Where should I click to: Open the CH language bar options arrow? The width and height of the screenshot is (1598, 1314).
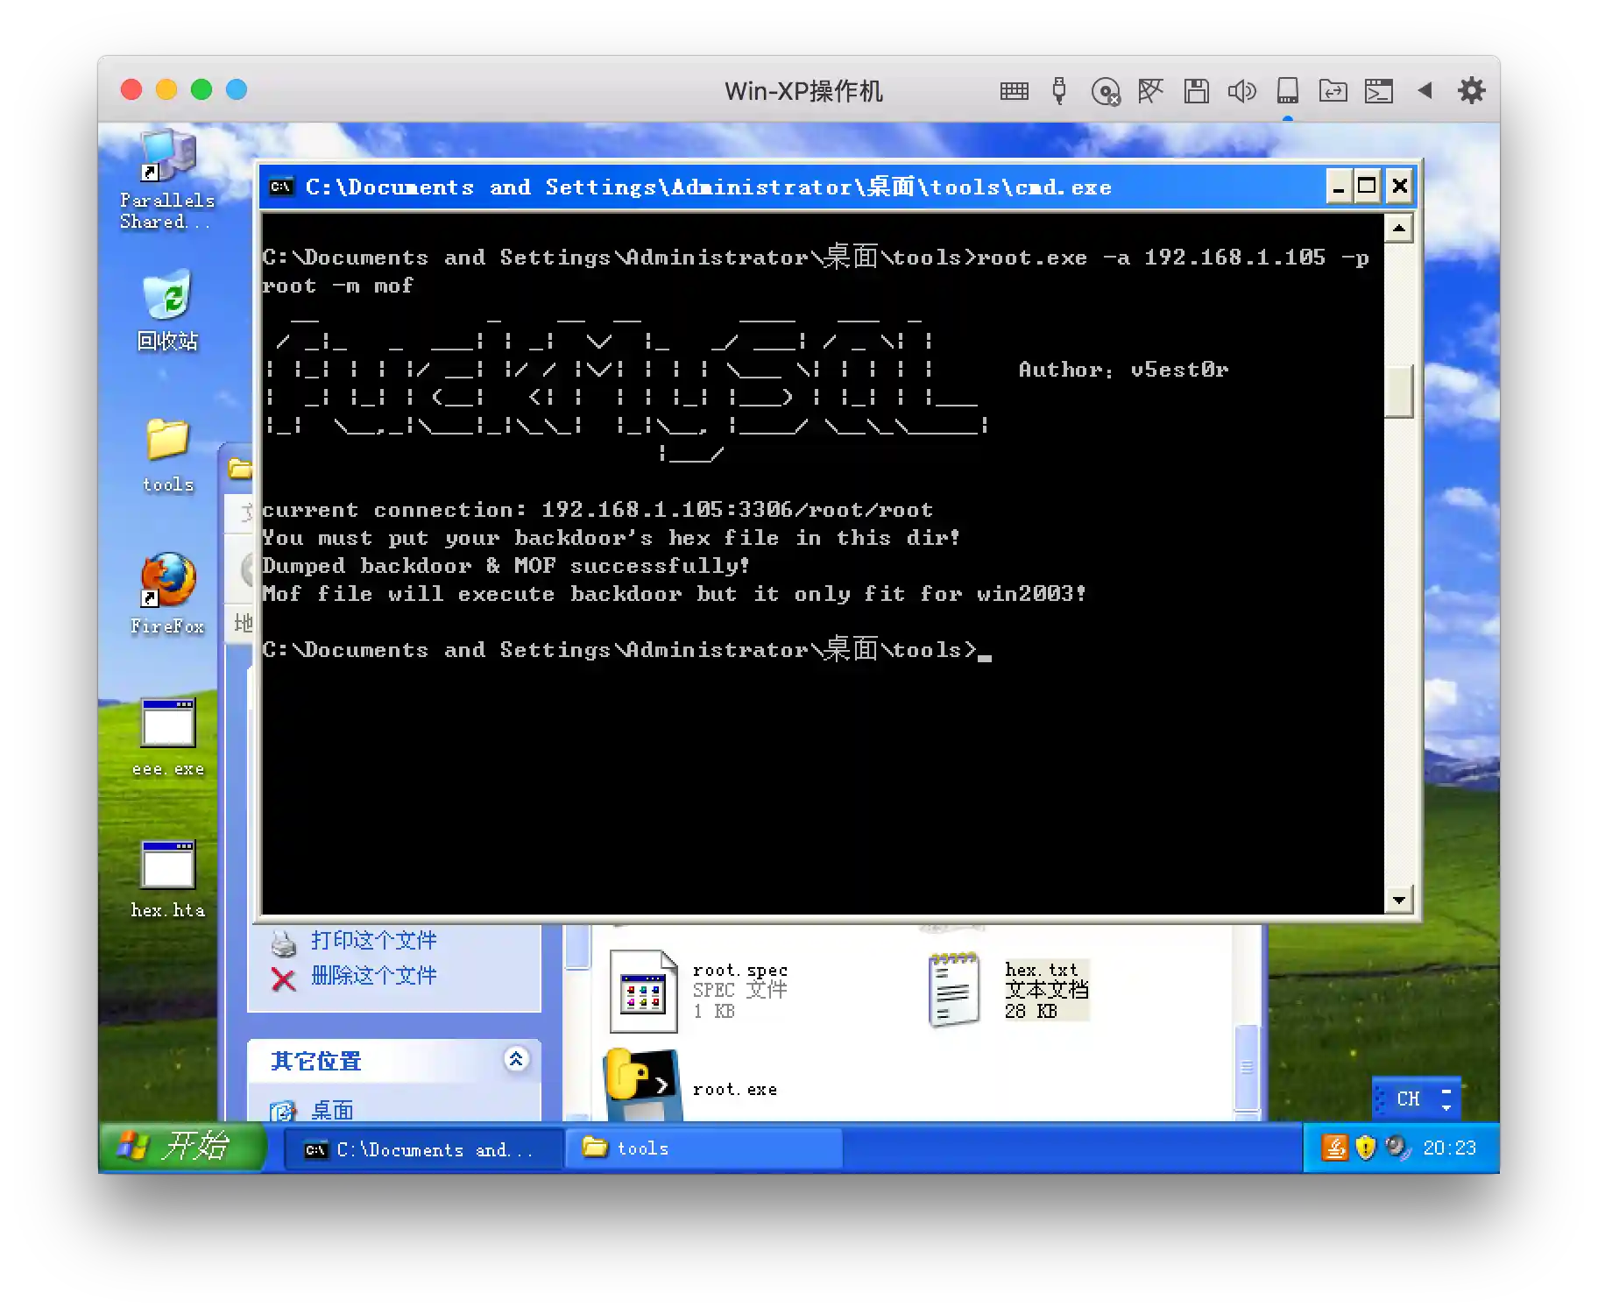1446,1099
